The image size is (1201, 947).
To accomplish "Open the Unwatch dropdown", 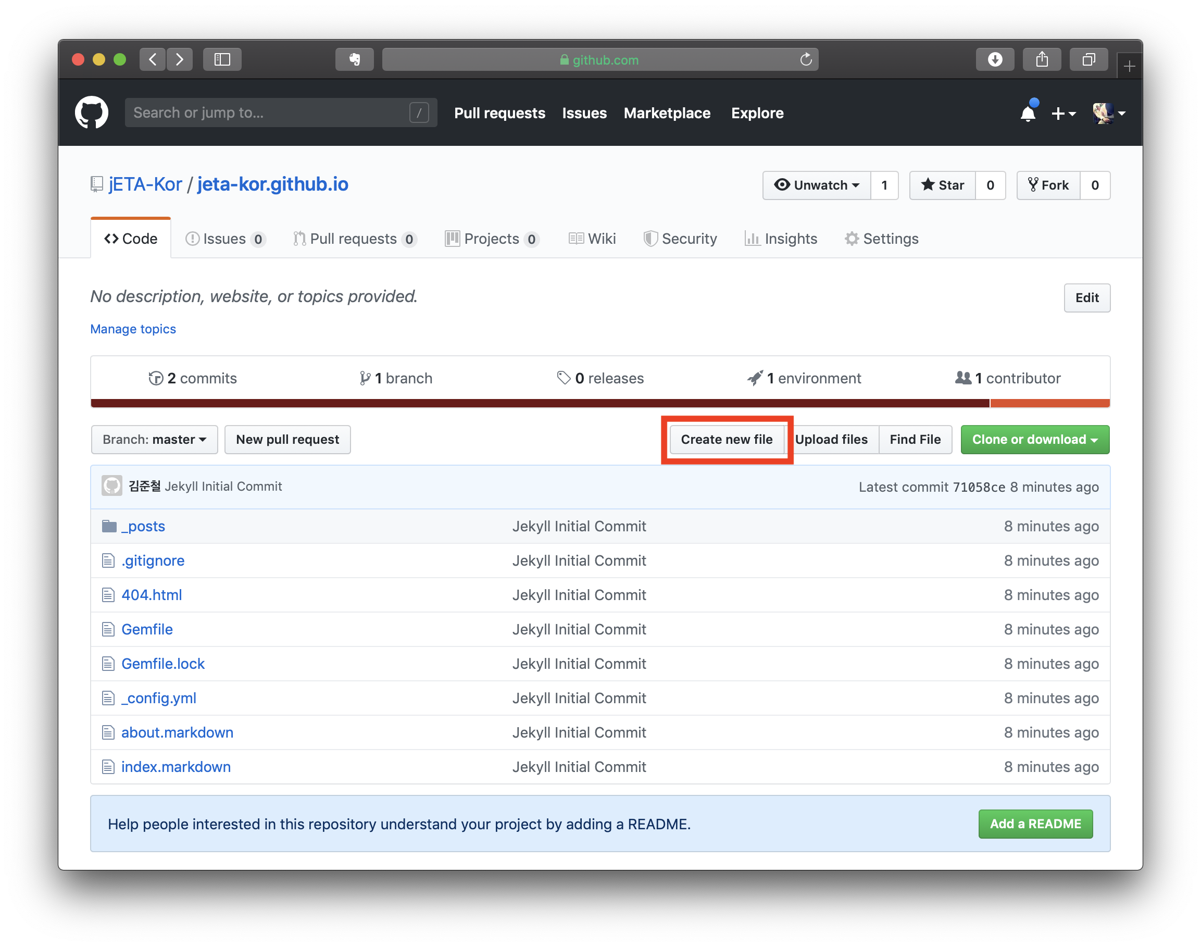I will 817,185.
